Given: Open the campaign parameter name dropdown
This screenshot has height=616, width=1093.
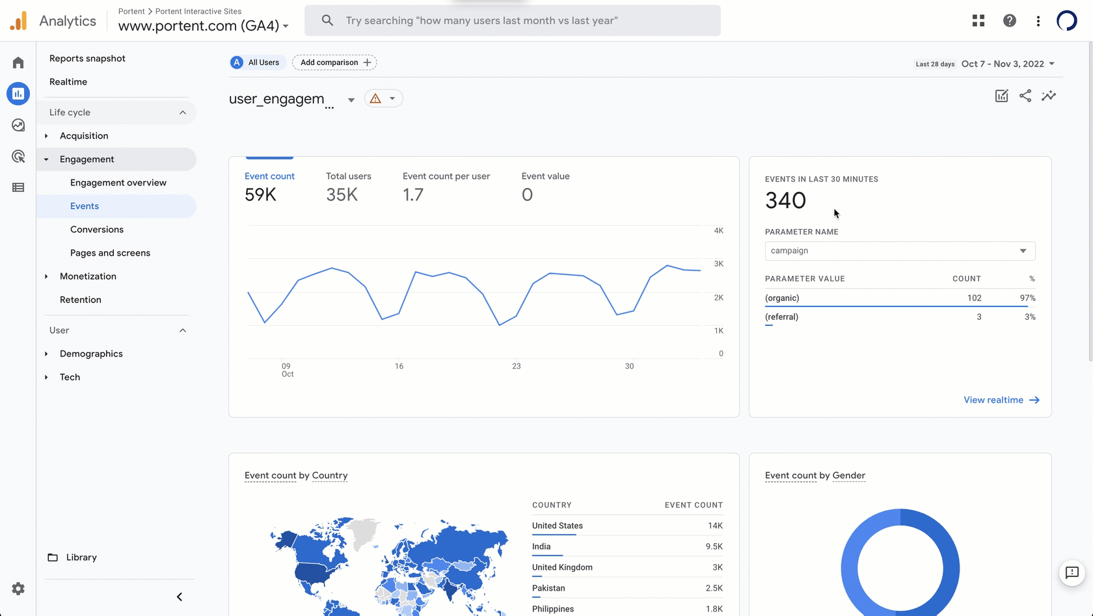Looking at the screenshot, I should click(899, 251).
